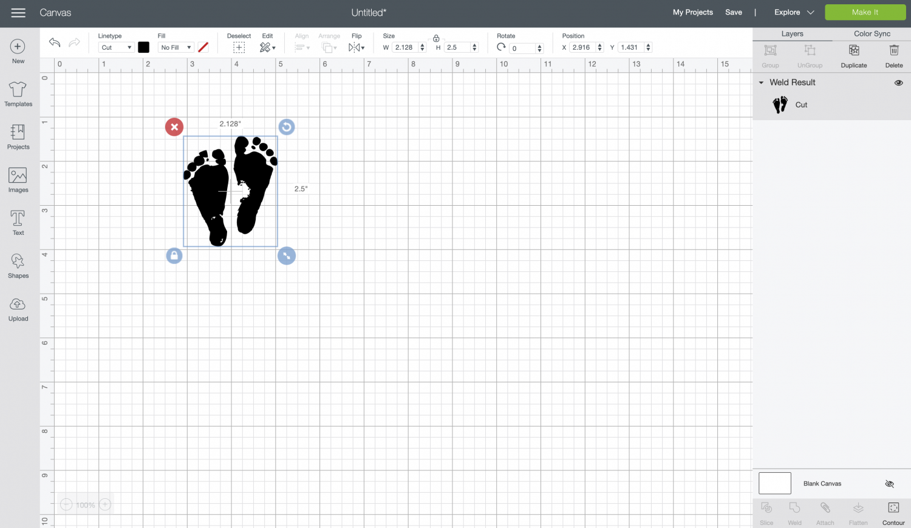Open the Shapes panel

click(18, 266)
